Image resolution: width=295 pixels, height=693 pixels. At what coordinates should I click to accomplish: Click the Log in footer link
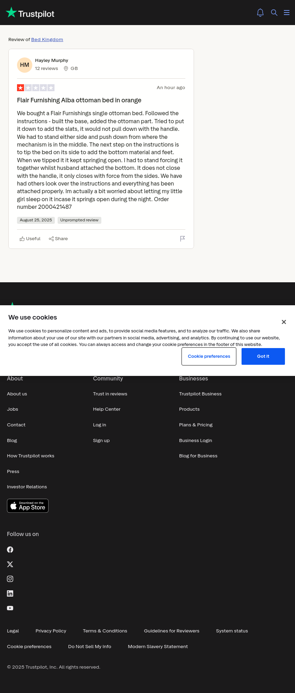(100, 425)
